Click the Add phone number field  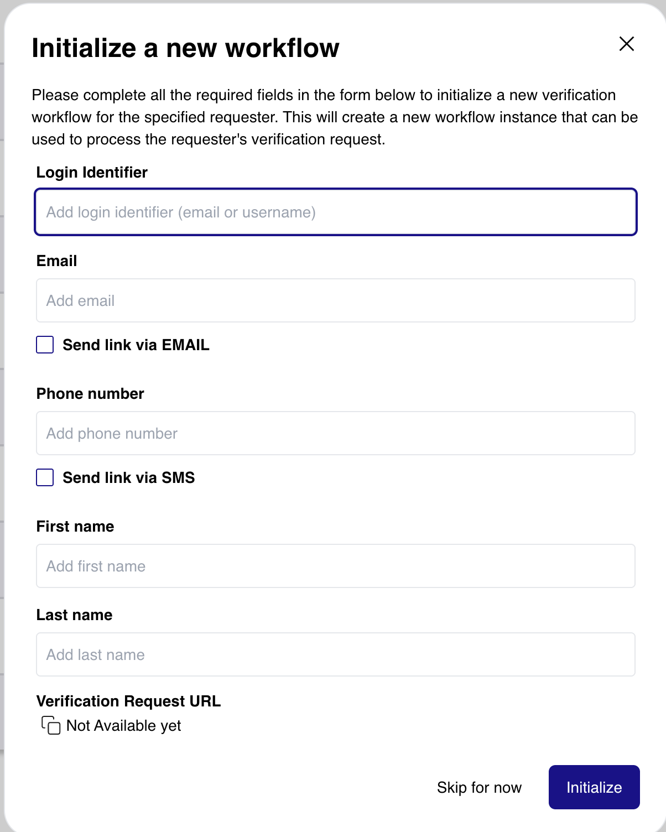(335, 433)
